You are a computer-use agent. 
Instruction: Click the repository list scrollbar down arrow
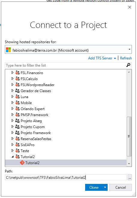pyautogui.click(x=129, y=164)
